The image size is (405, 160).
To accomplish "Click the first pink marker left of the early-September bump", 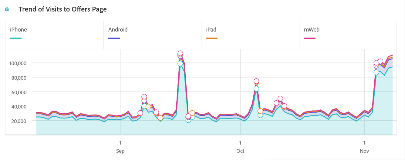I will pos(140,113).
